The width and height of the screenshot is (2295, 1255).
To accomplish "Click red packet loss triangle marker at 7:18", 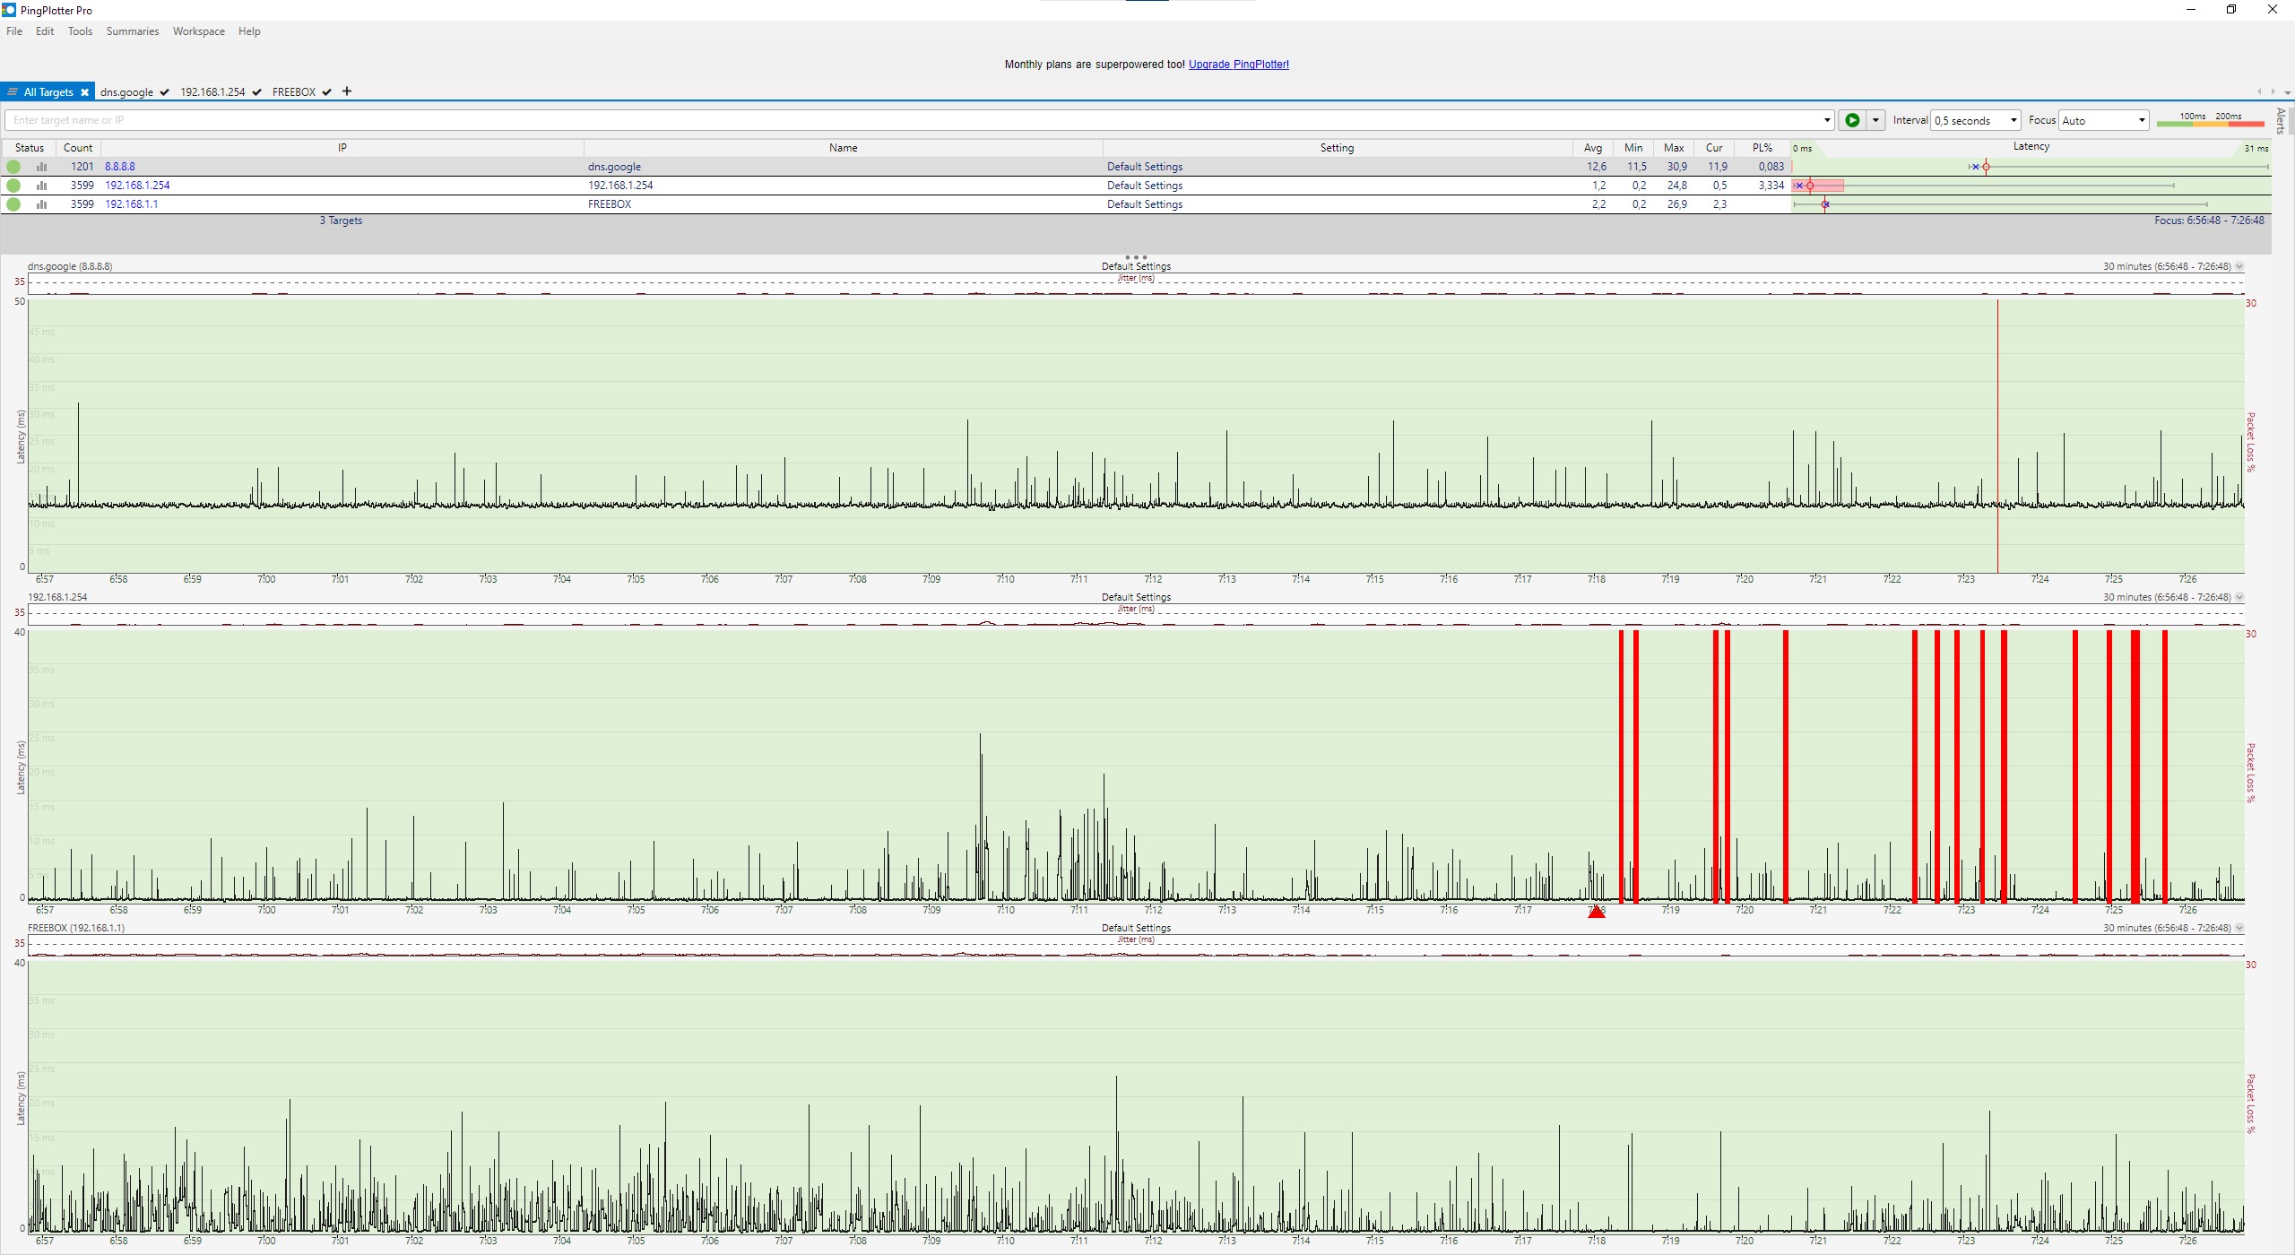I will click(1596, 912).
